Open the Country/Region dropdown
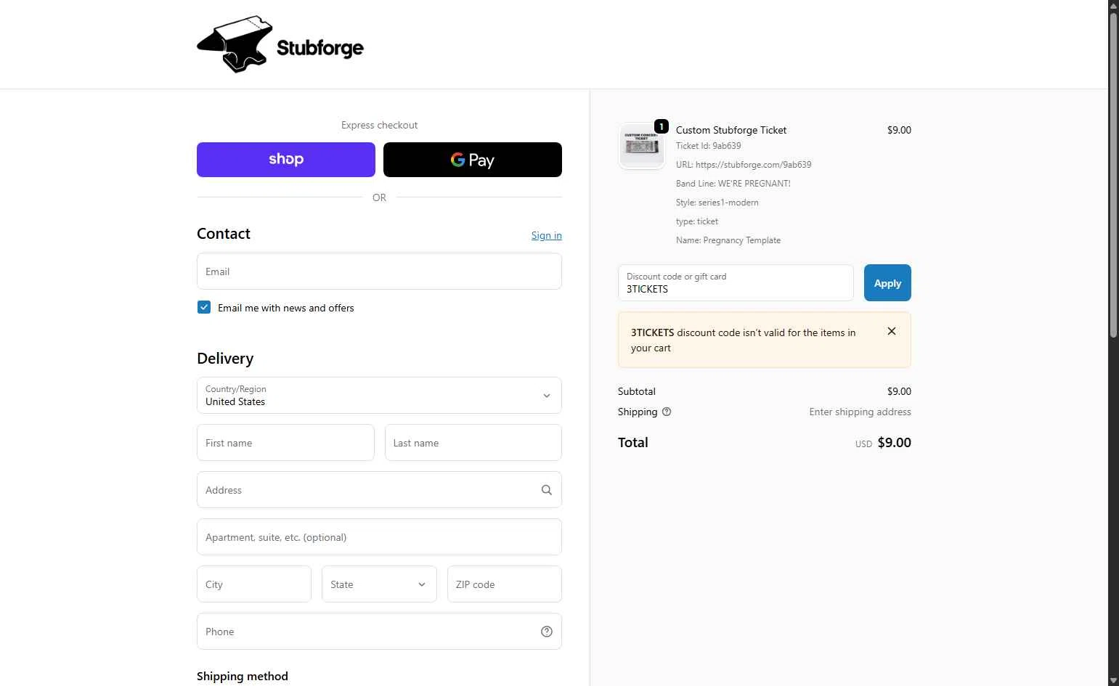Viewport: 1119px width, 686px height. coord(379,396)
